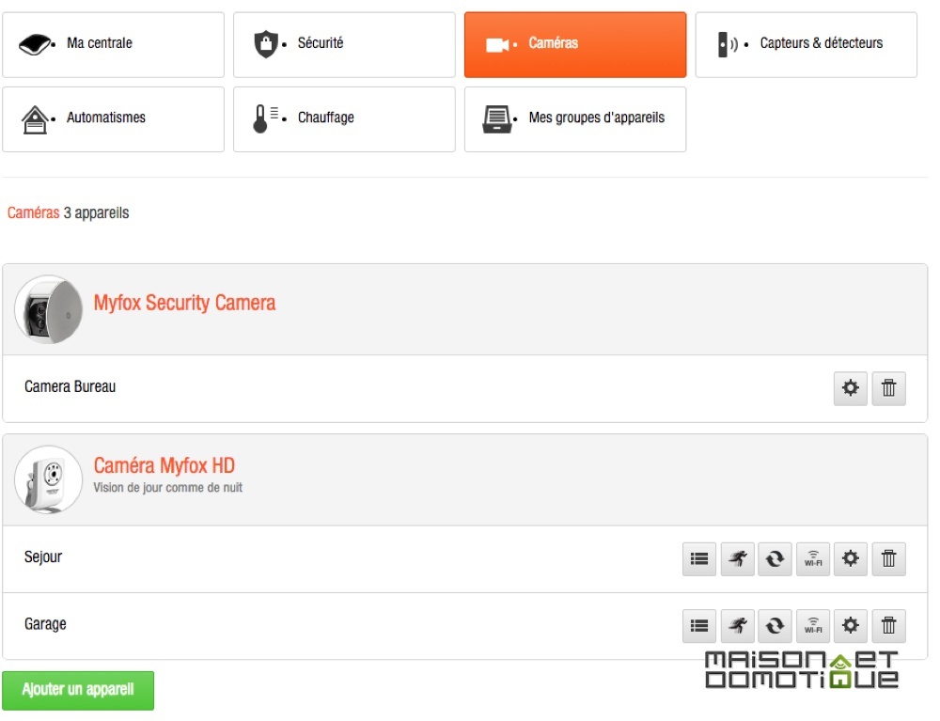
Task: Click the orange Caméras breadcrumb text
Action: pyautogui.click(x=34, y=212)
